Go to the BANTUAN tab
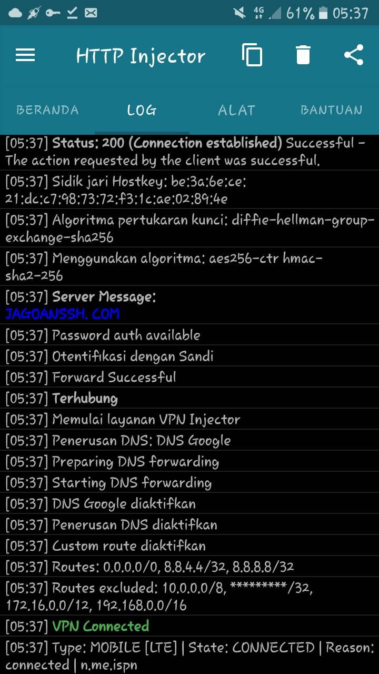379x674 pixels. pyautogui.click(x=332, y=110)
